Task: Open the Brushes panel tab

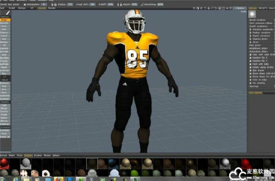Action: (38, 155)
